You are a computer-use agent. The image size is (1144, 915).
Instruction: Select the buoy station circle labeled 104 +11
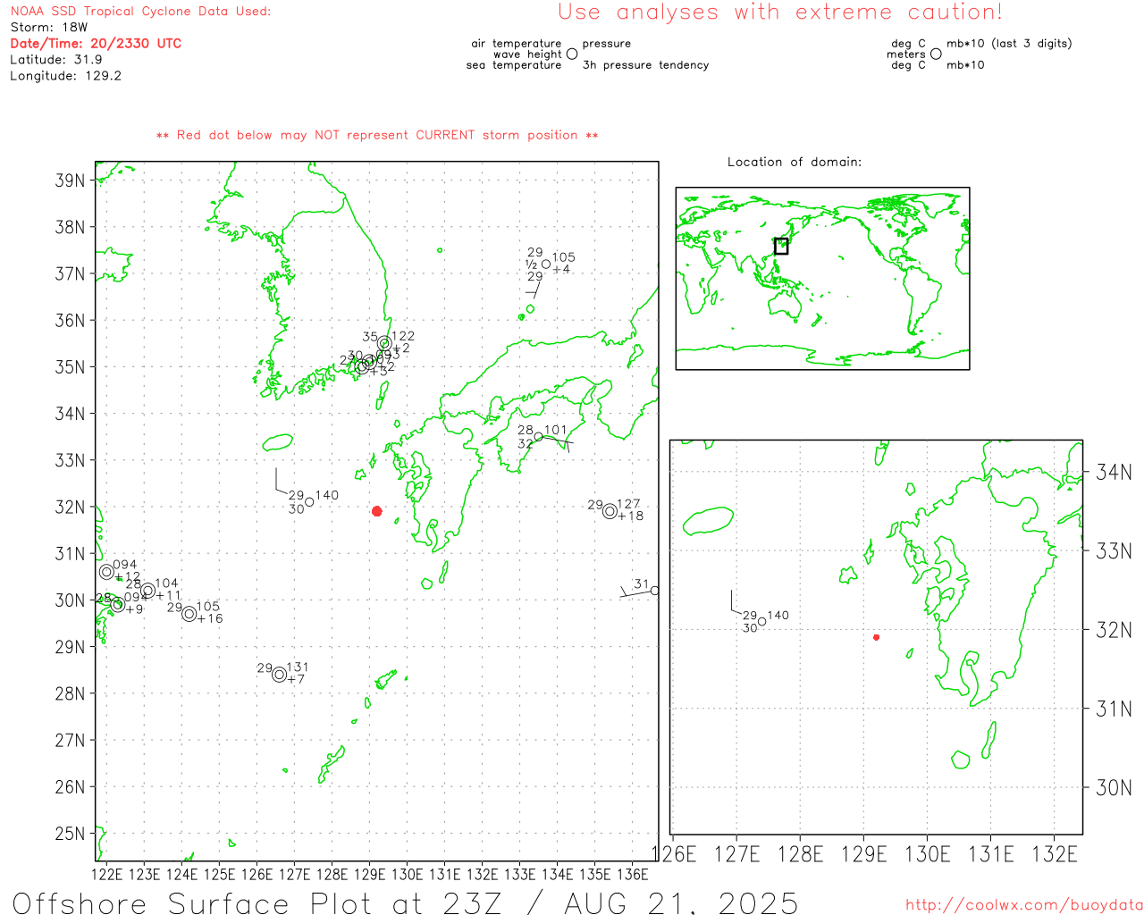click(147, 591)
